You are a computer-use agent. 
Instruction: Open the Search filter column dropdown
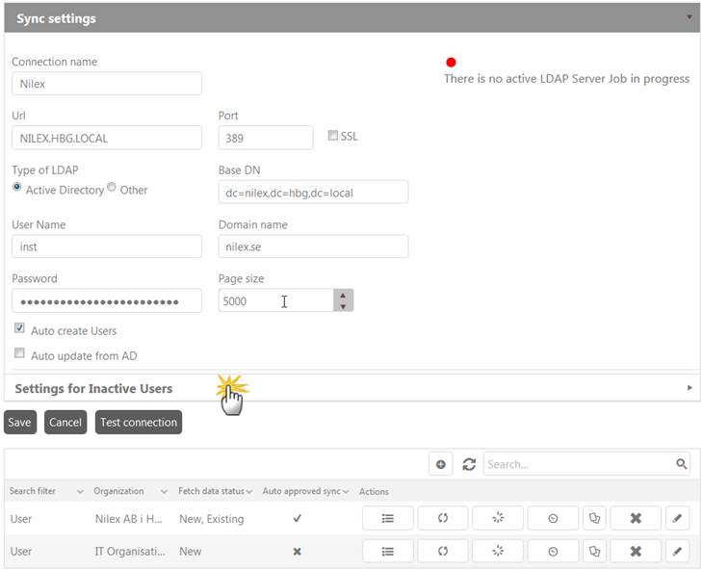(x=80, y=492)
